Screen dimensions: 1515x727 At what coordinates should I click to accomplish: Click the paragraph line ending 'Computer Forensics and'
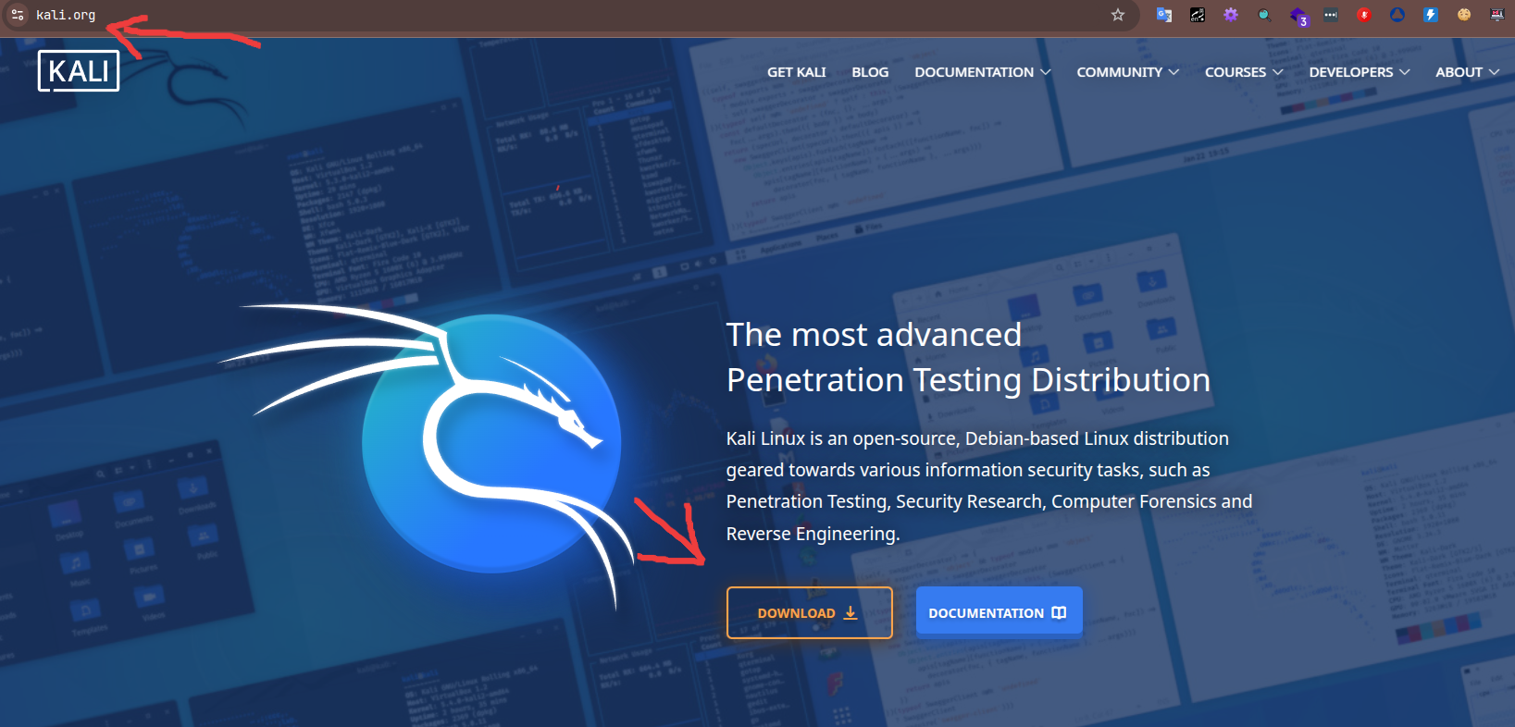pos(989,501)
